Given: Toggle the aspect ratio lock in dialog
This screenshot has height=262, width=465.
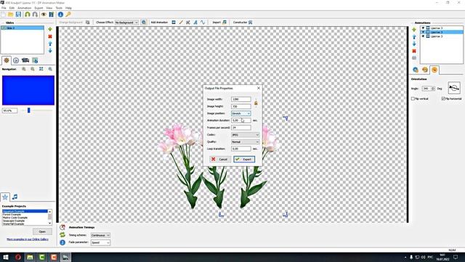Looking at the screenshot, I should [x=256, y=103].
